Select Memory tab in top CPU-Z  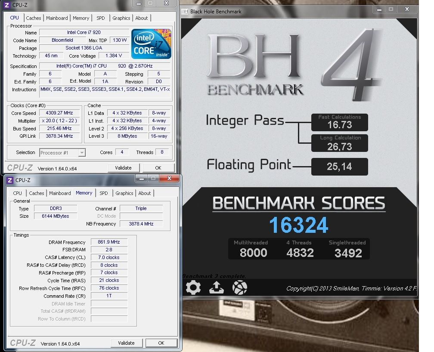point(81,18)
